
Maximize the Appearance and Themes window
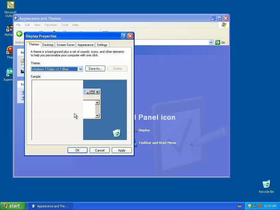pos(219,18)
